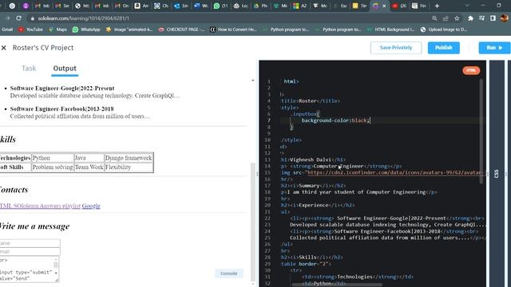Close the Roster's CV Project editor
Image resolution: width=511 pixels, height=287 pixels.
(x=4, y=48)
